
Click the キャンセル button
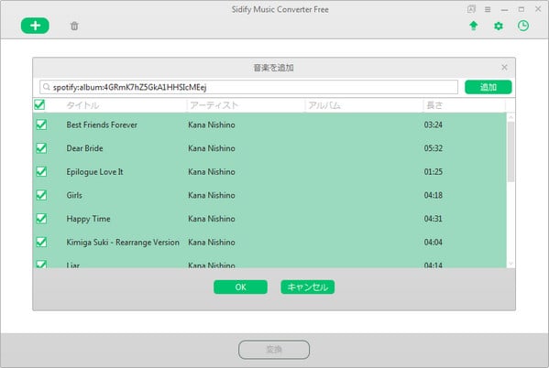[307, 287]
